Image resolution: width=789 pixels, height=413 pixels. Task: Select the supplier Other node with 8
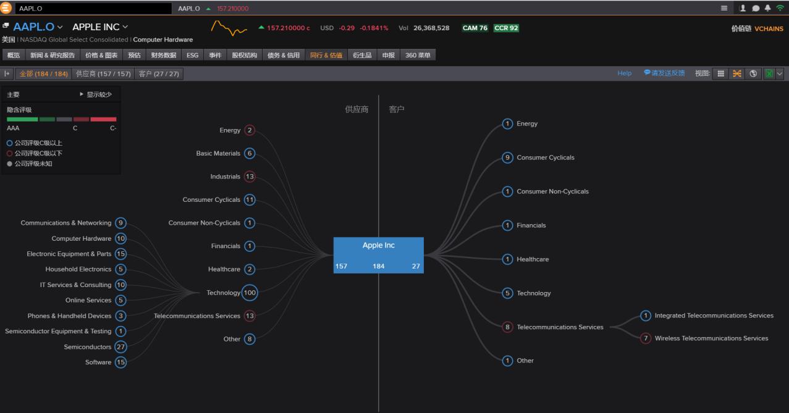click(x=250, y=339)
